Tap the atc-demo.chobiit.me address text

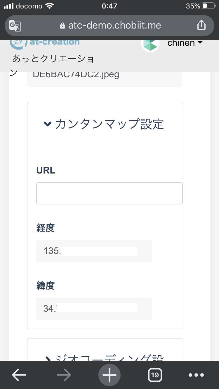(114, 25)
